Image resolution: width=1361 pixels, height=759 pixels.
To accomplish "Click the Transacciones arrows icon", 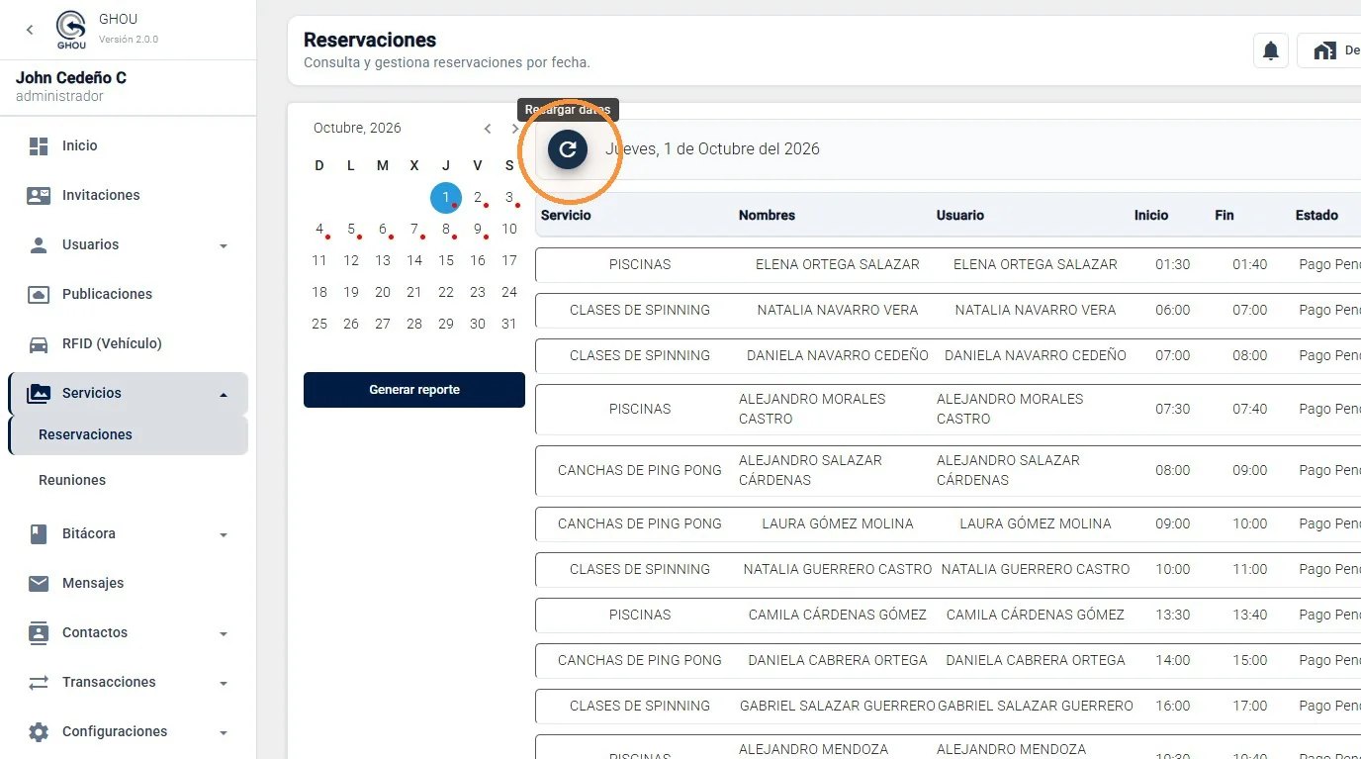I will pos(39,683).
